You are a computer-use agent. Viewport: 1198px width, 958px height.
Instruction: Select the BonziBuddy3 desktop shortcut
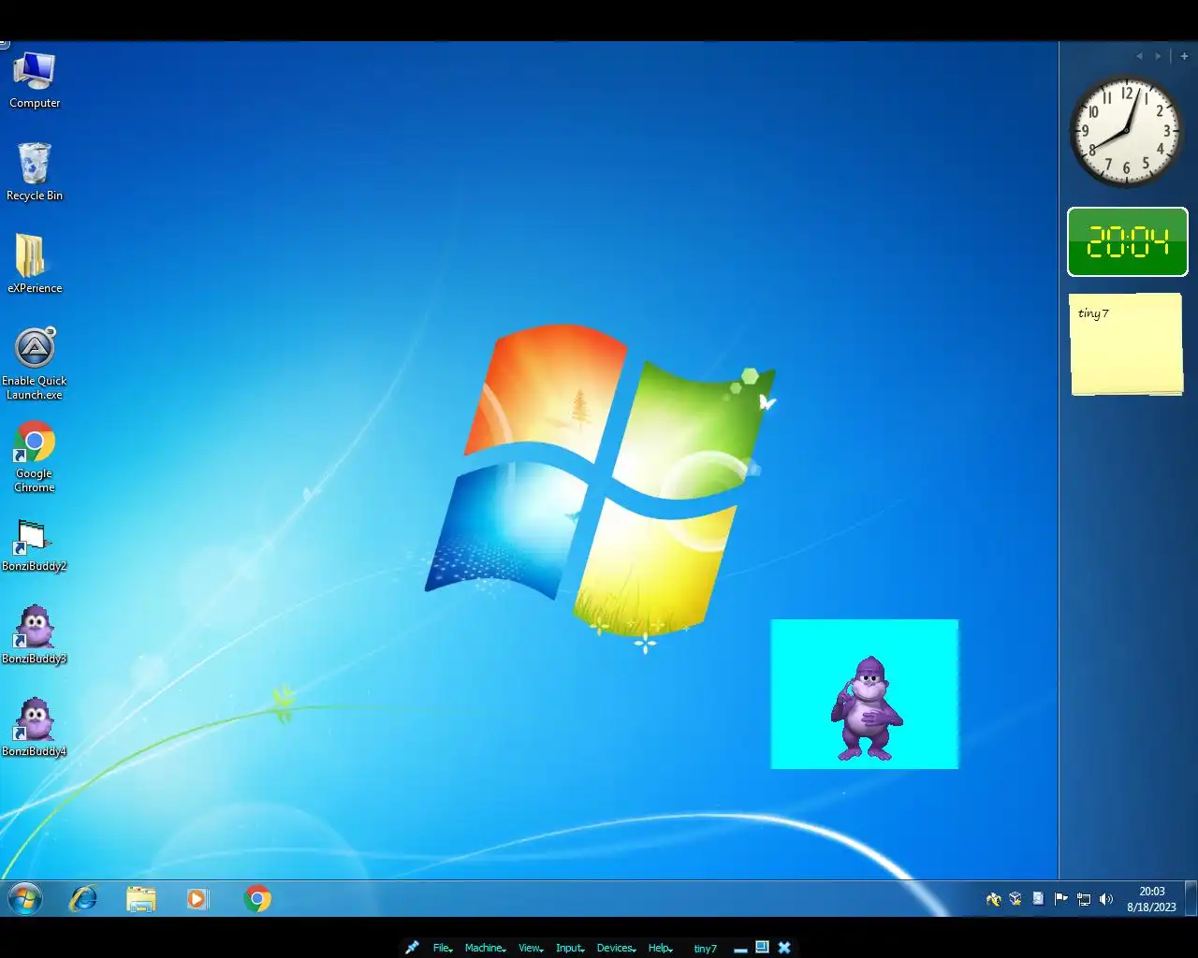point(35,635)
